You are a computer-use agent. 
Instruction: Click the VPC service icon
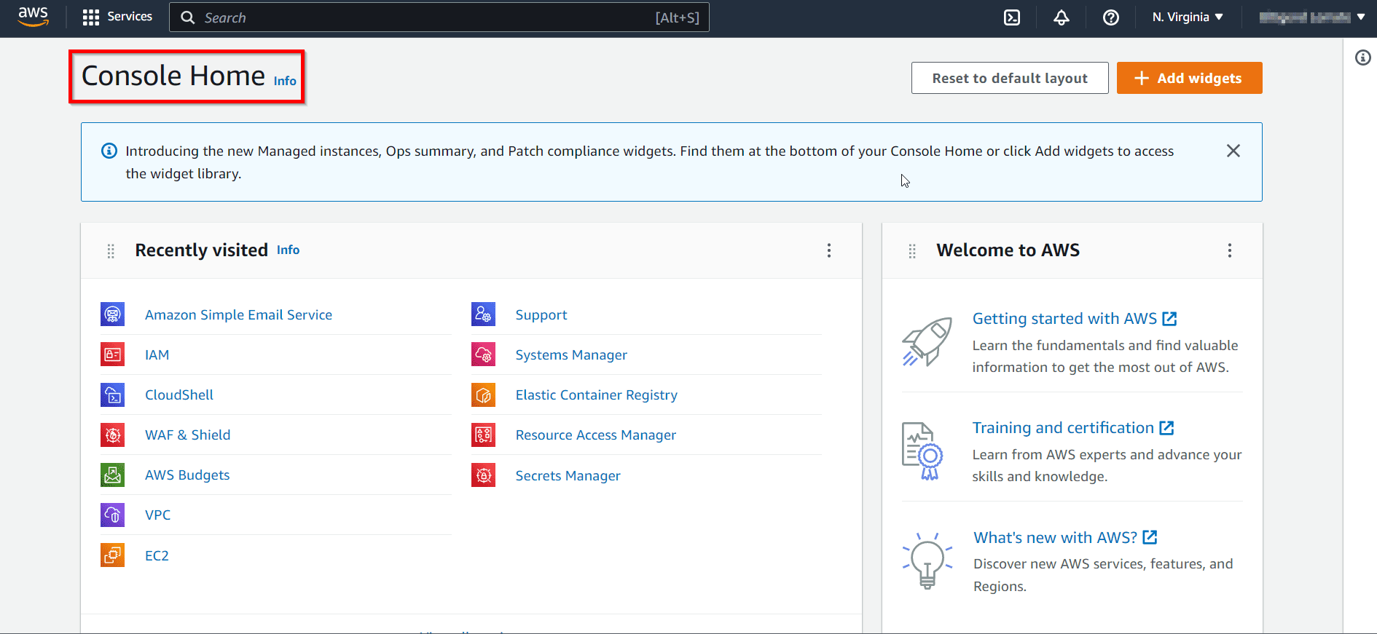pyautogui.click(x=112, y=515)
